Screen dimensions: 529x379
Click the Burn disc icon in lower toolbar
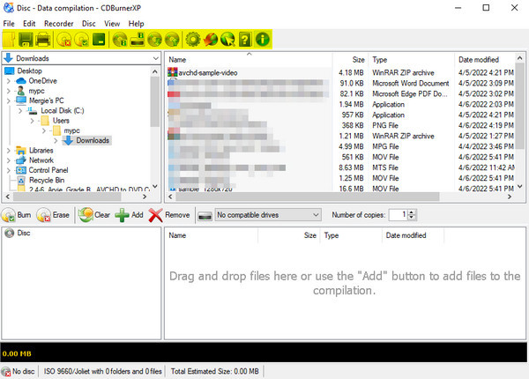tap(9, 215)
